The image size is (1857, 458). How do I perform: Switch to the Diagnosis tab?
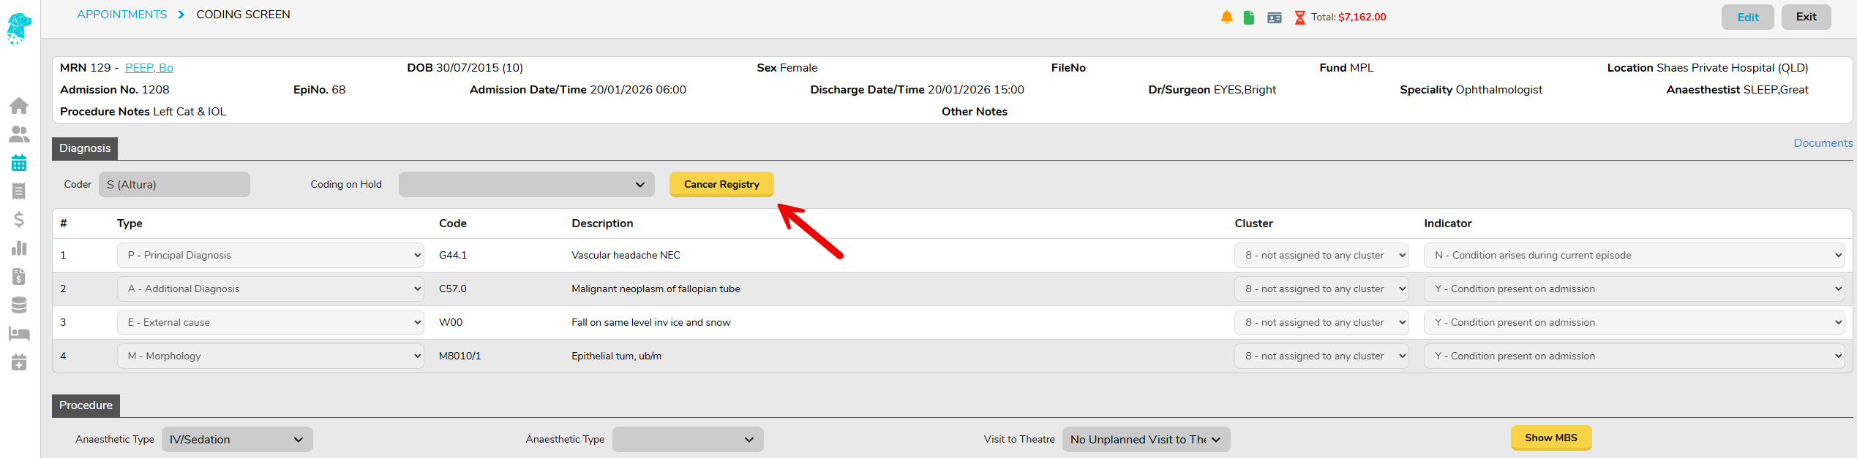85,148
